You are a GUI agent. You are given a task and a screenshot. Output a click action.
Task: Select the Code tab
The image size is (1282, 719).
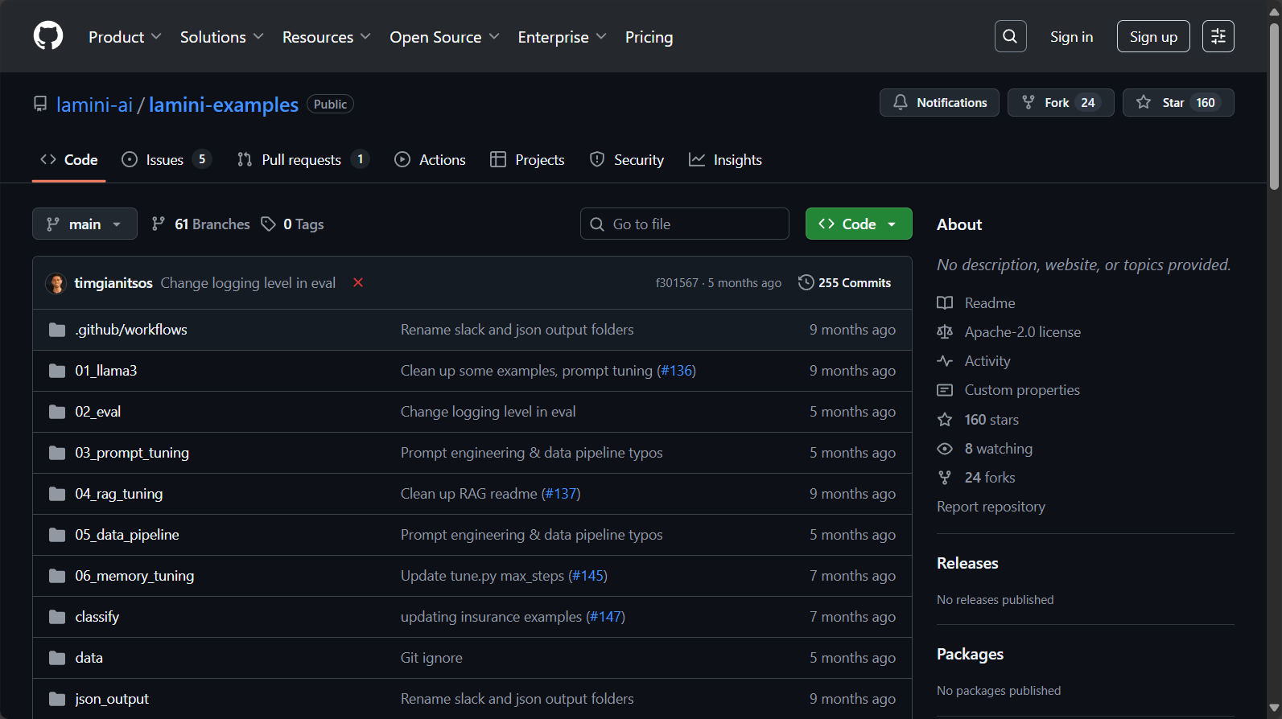coord(69,160)
